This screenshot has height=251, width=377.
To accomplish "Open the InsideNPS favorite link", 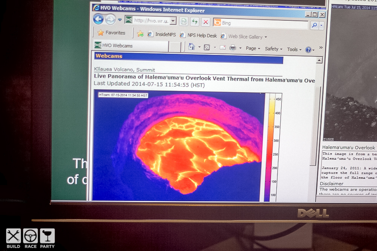I will tap(162, 34).
